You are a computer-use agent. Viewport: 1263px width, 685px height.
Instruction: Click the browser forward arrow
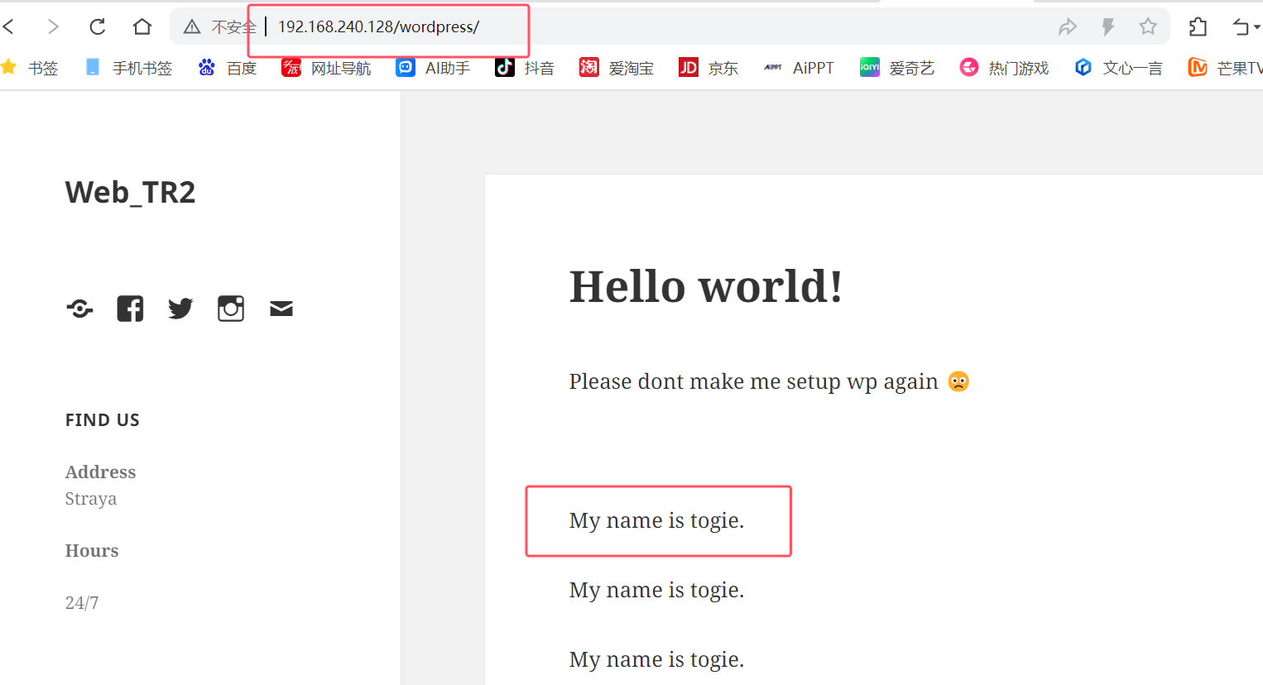[x=53, y=26]
